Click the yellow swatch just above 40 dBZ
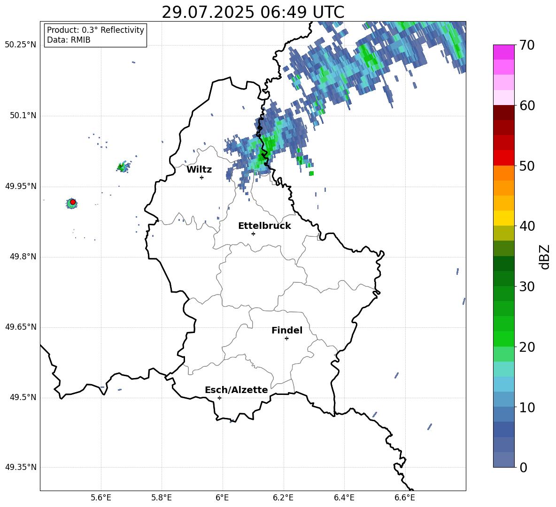 503,218
